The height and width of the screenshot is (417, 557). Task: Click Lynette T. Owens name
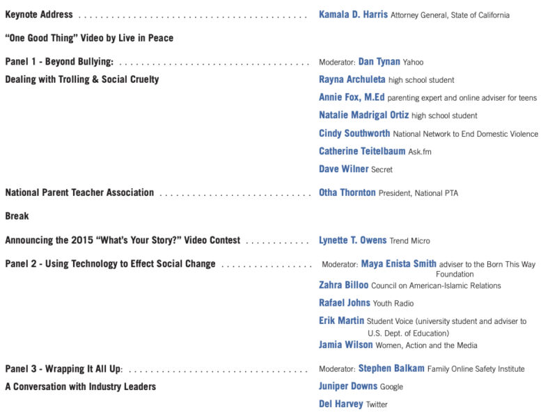click(x=352, y=240)
